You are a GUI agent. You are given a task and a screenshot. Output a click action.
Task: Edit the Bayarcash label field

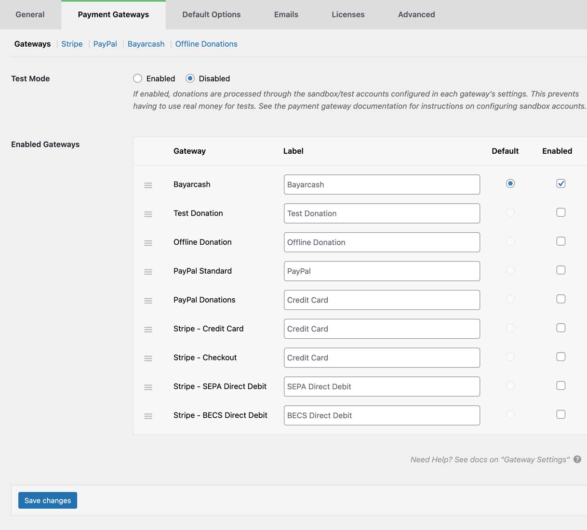[382, 185]
